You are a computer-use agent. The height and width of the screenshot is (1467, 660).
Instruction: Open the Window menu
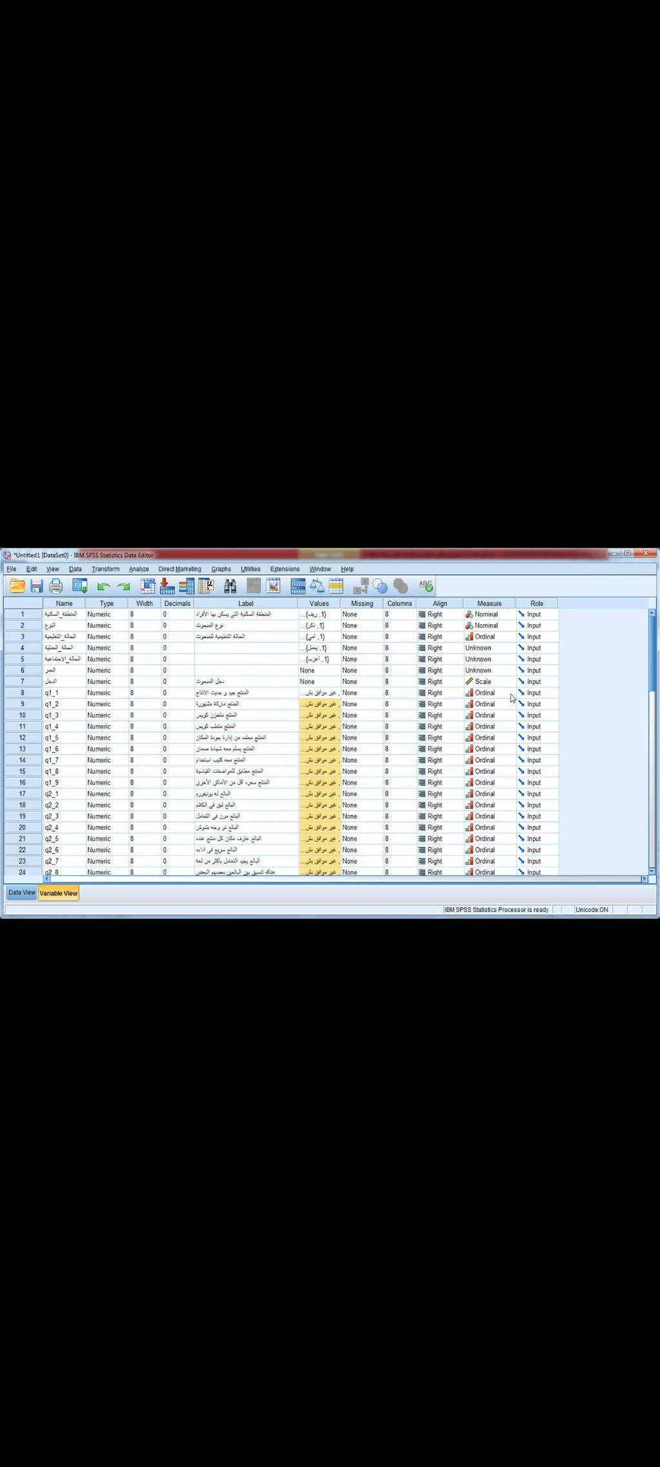pos(320,569)
